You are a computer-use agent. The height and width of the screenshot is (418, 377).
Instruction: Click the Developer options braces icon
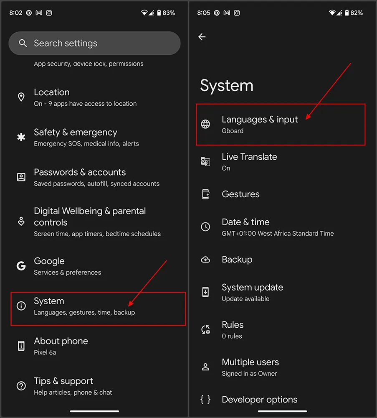click(205, 399)
